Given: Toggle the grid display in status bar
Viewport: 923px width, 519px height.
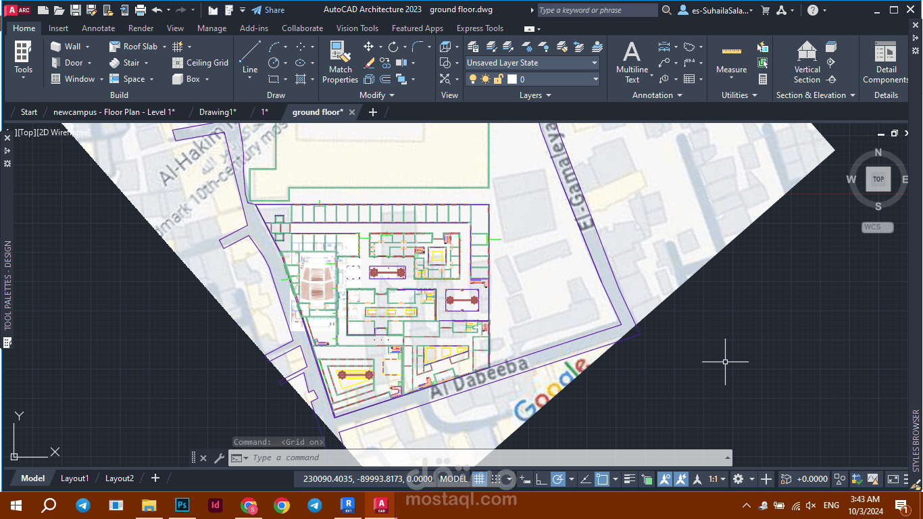Looking at the screenshot, I should pyautogui.click(x=480, y=479).
